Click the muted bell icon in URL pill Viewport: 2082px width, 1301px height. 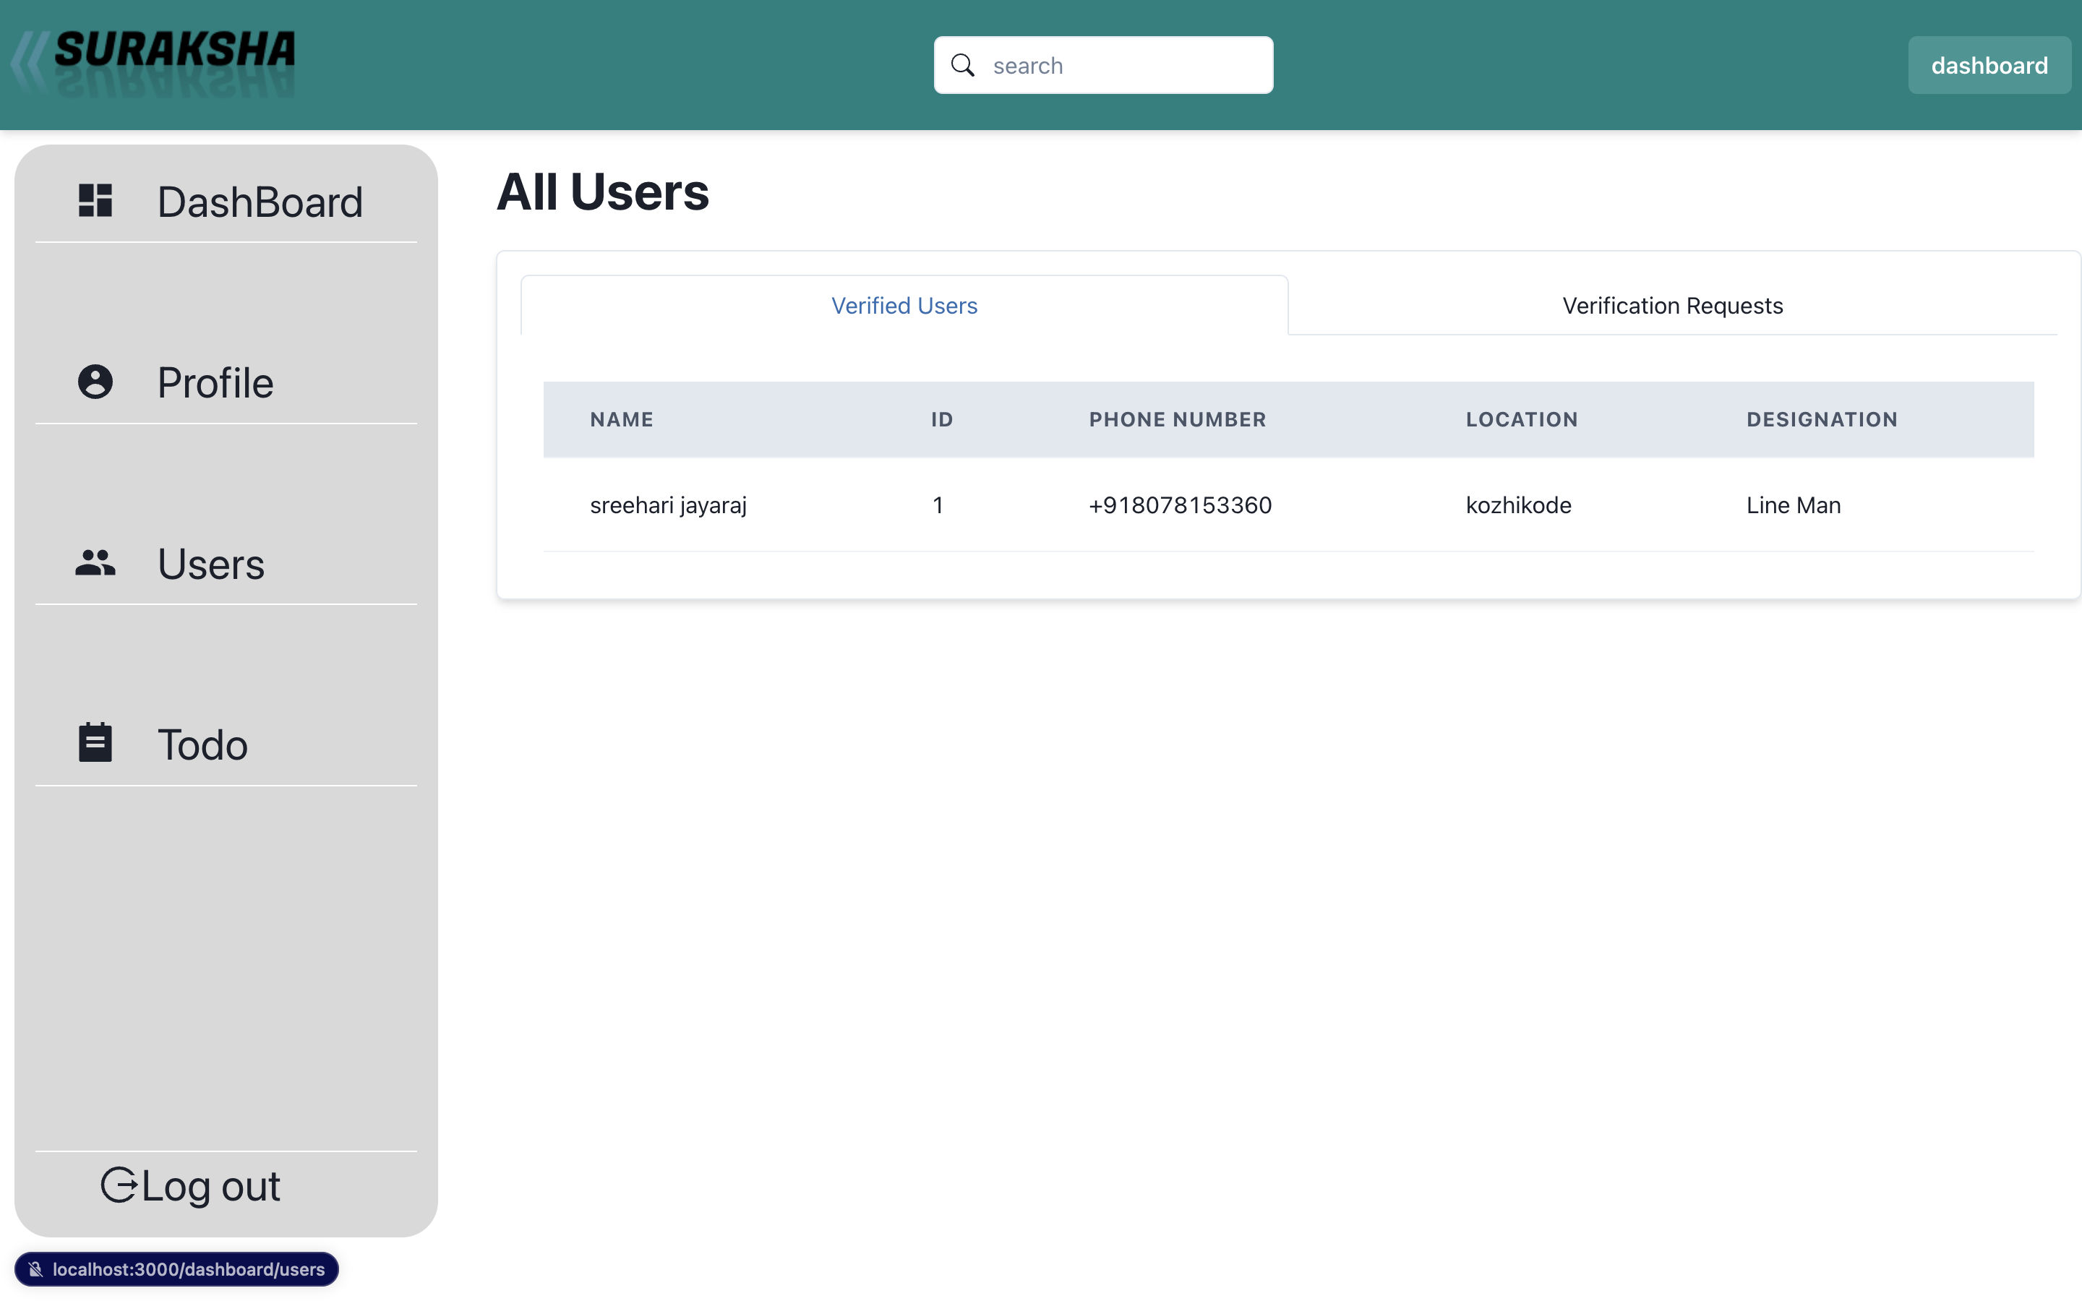click(x=35, y=1269)
